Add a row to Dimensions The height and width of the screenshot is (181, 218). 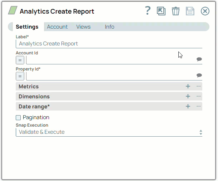pos(188,97)
